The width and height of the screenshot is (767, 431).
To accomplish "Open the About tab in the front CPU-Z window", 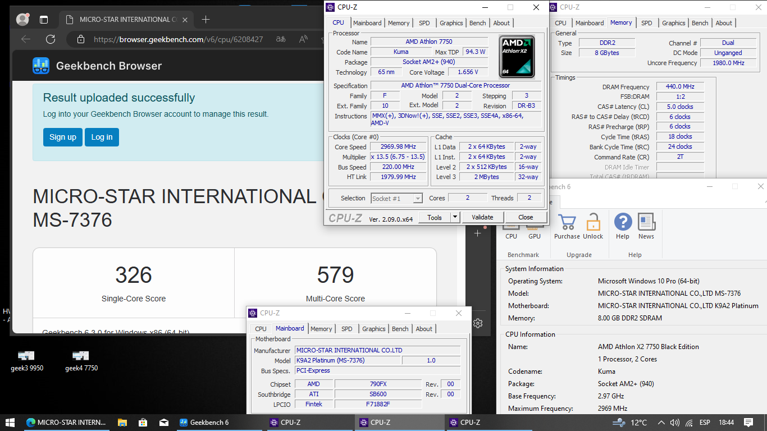I will (x=501, y=23).
